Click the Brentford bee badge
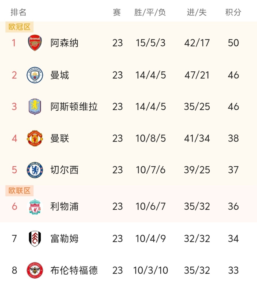Viewport: 257px width, 291px height. click(x=35, y=270)
